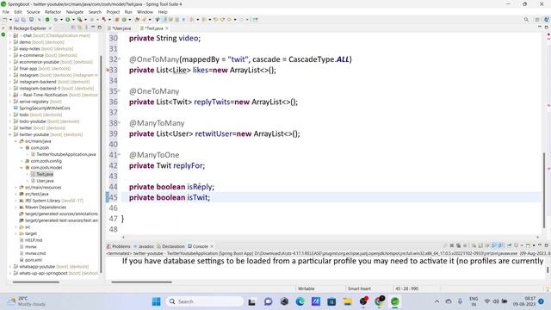The height and width of the screenshot is (310, 551).
Task: Click the Debug bug toolbar icon
Action: (x=56, y=20)
